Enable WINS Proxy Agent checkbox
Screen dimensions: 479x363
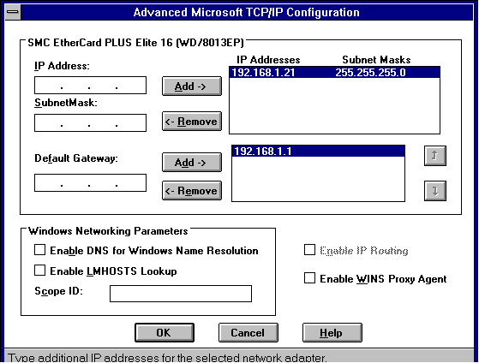309,278
